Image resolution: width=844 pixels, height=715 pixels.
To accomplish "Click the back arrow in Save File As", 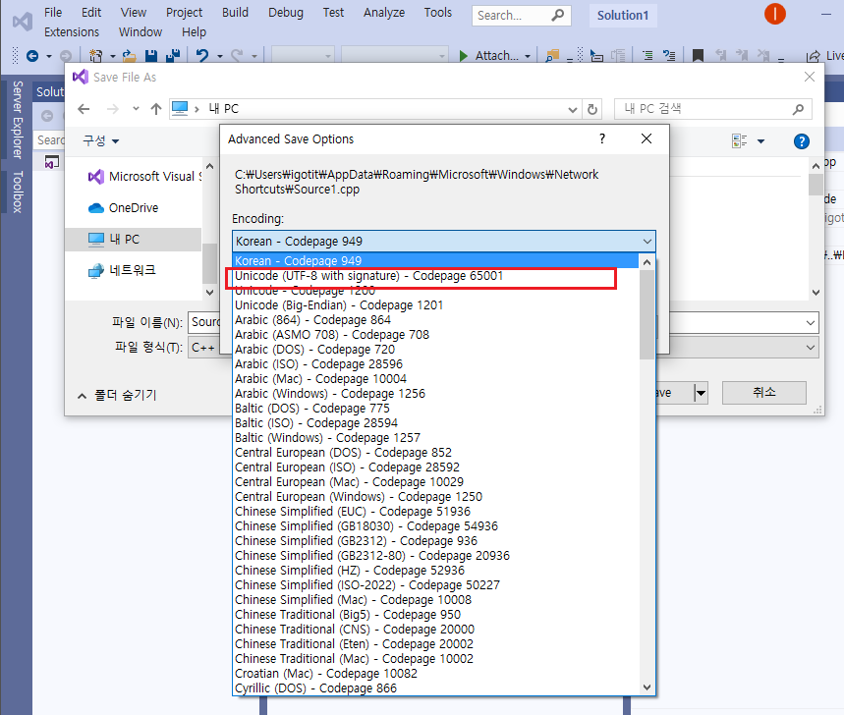I will [x=84, y=109].
